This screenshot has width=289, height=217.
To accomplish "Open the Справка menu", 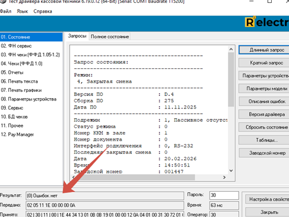I will coord(43,11).
